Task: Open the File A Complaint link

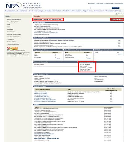Action: [12, 22]
